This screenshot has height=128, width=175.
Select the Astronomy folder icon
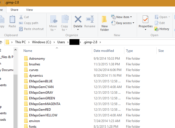pyautogui.click(x=26, y=58)
